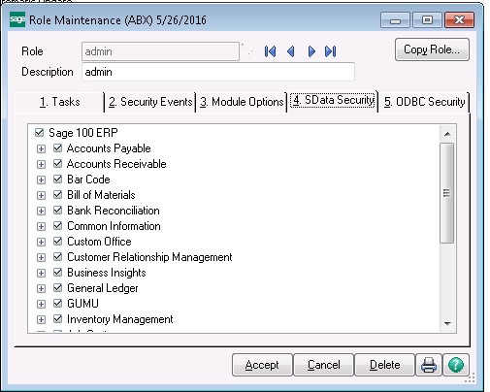490x392 pixels.
Task: Expand the Common Information node
Action: [x=41, y=226]
